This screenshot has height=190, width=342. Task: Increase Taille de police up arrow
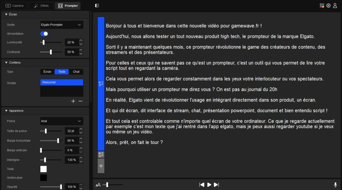point(81,129)
